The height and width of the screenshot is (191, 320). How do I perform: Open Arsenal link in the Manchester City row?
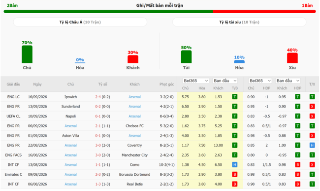pos(70,155)
